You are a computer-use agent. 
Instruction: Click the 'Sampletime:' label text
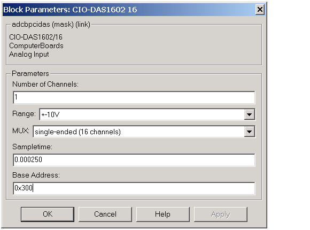[x=32, y=147]
